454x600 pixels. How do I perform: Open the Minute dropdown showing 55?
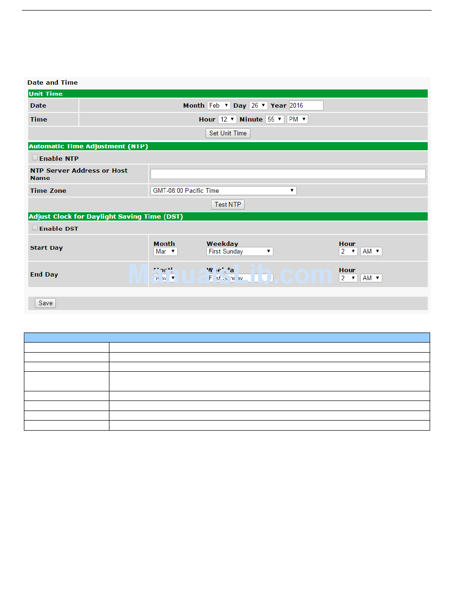[x=275, y=119]
